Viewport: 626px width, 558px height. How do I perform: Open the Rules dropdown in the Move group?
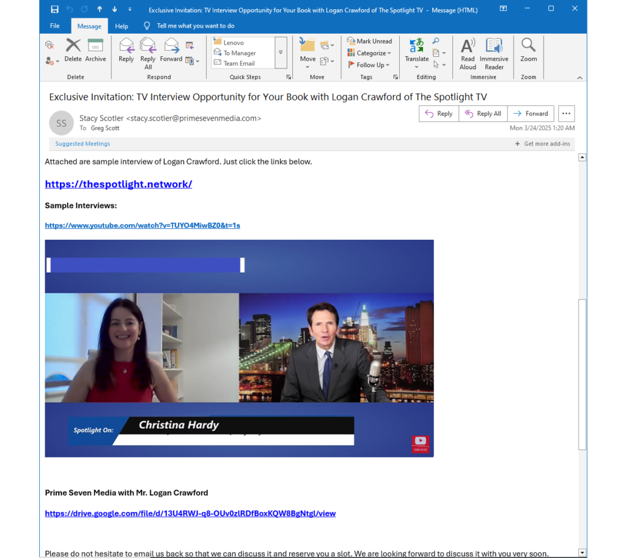point(327,45)
